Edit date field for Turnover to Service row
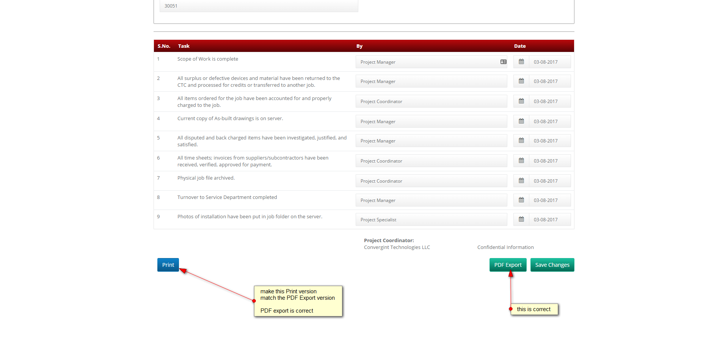Screen dimensions: 728x360 point(550,200)
